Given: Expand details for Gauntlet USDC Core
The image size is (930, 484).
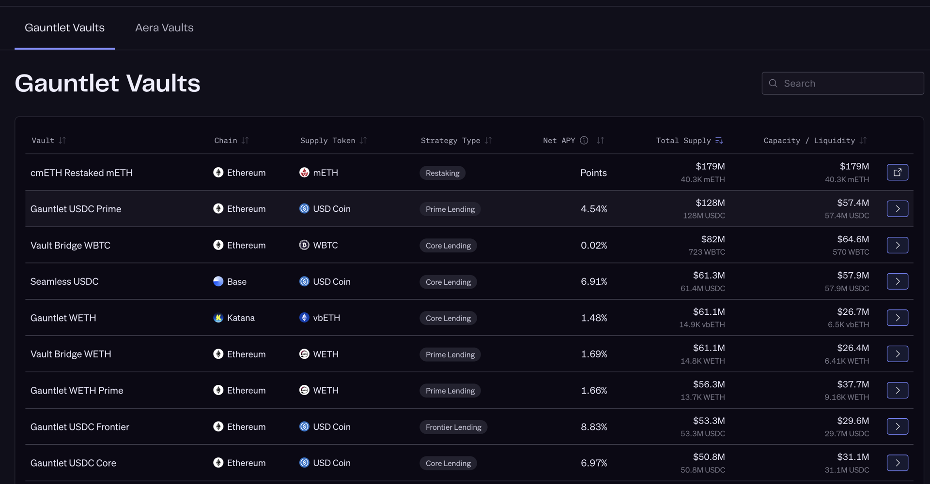Looking at the screenshot, I should point(898,463).
